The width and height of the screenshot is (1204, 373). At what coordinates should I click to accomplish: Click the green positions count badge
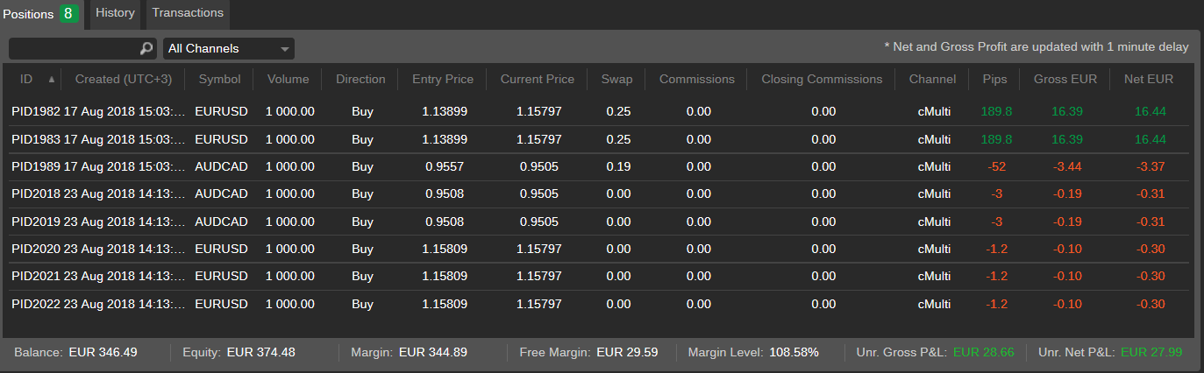(68, 14)
